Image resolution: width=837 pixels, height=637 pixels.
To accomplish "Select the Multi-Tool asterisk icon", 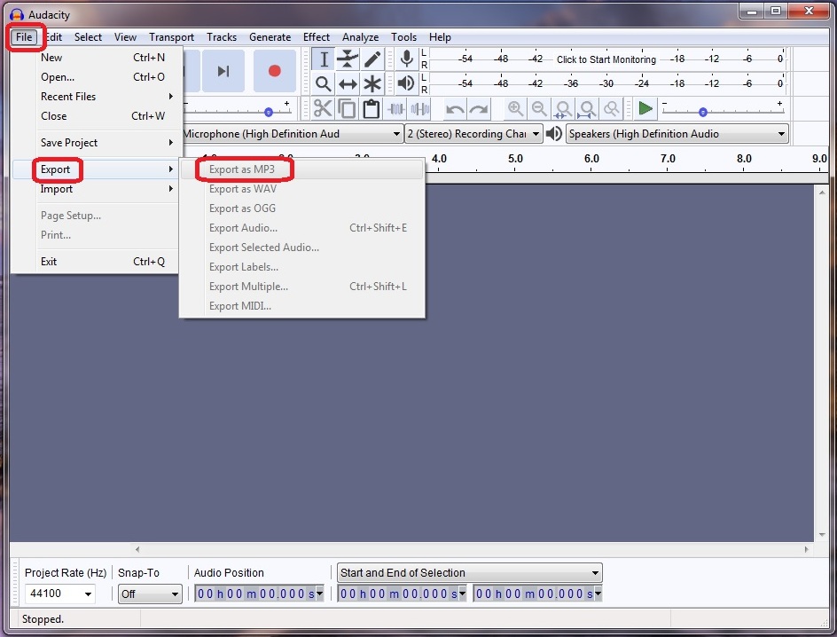I will tap(372, 83).
